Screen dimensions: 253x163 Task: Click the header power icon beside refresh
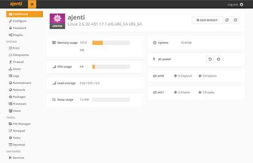coord(235,20)
